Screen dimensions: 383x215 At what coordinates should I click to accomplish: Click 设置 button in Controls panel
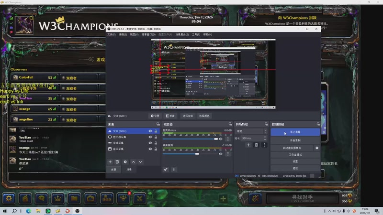pyautogui.click(x=295, y=161)
